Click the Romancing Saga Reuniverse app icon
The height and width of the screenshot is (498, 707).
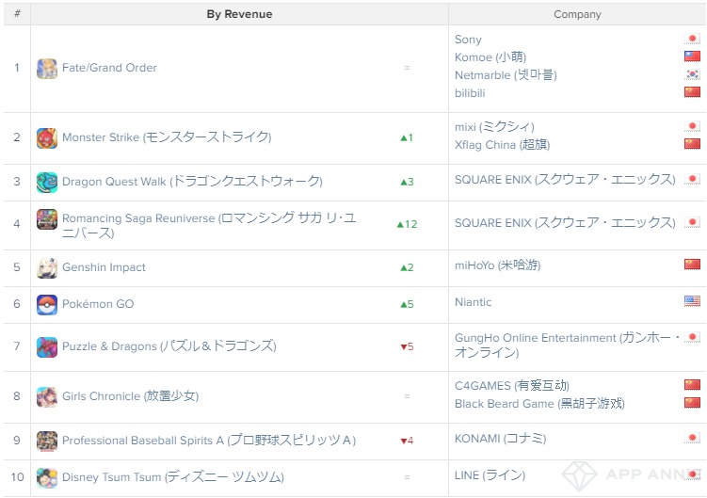[47, 219]
